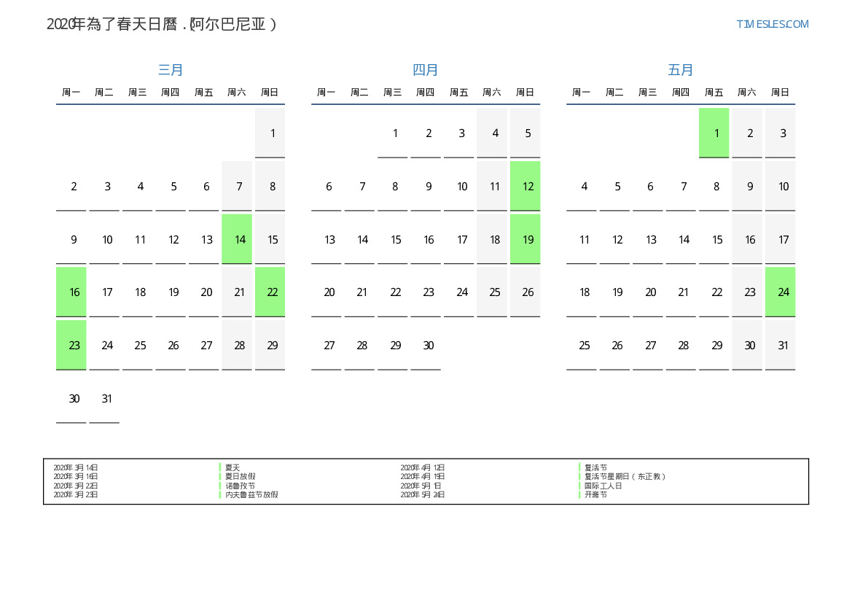This screenshot has height=603, width=852.
Task: Select the 复活节星期日(东正教) legend entry
Action: click(625, 477)
